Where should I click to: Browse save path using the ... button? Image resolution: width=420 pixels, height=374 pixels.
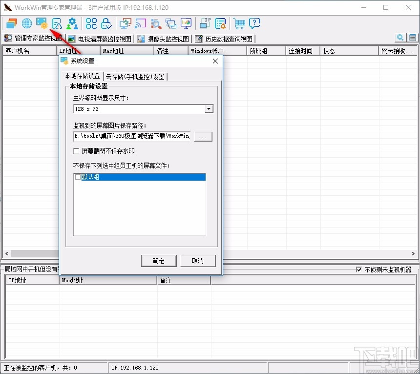pos(203,136)
